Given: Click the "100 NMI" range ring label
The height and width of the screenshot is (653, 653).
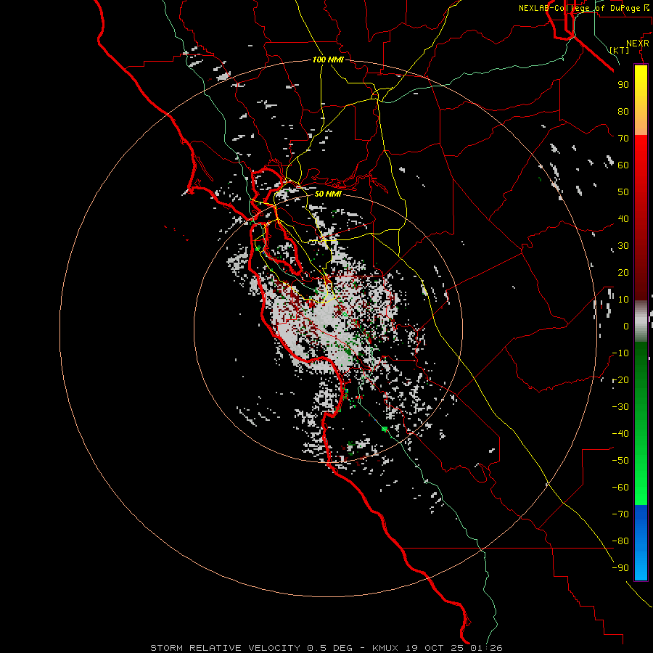Looking at the screenshot, I should 328,59.
